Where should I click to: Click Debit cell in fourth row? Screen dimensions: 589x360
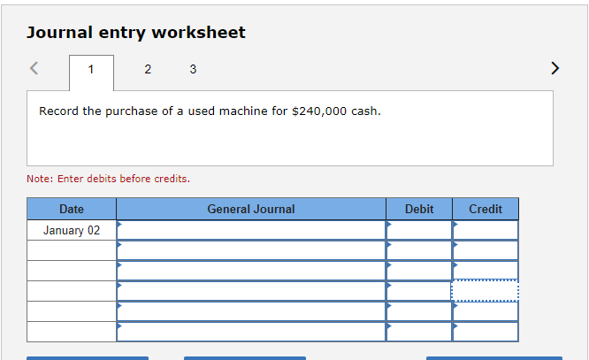tap(419, 291)
